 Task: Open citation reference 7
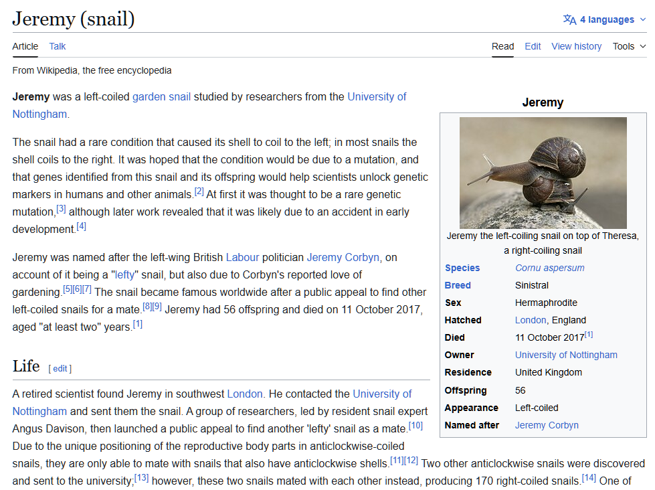pos(87,289)
